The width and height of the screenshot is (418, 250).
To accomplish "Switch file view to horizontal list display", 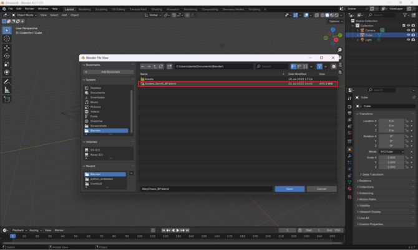I will click(299, 66).
